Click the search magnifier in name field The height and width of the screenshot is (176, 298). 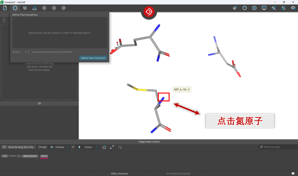262,147
